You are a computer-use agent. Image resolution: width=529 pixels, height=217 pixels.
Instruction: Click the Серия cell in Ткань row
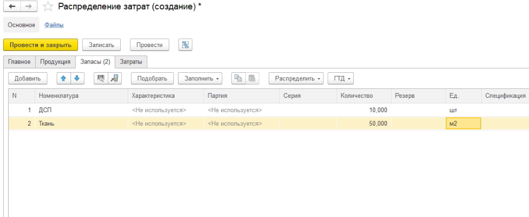pyautogui.click(x=308, y=123)
